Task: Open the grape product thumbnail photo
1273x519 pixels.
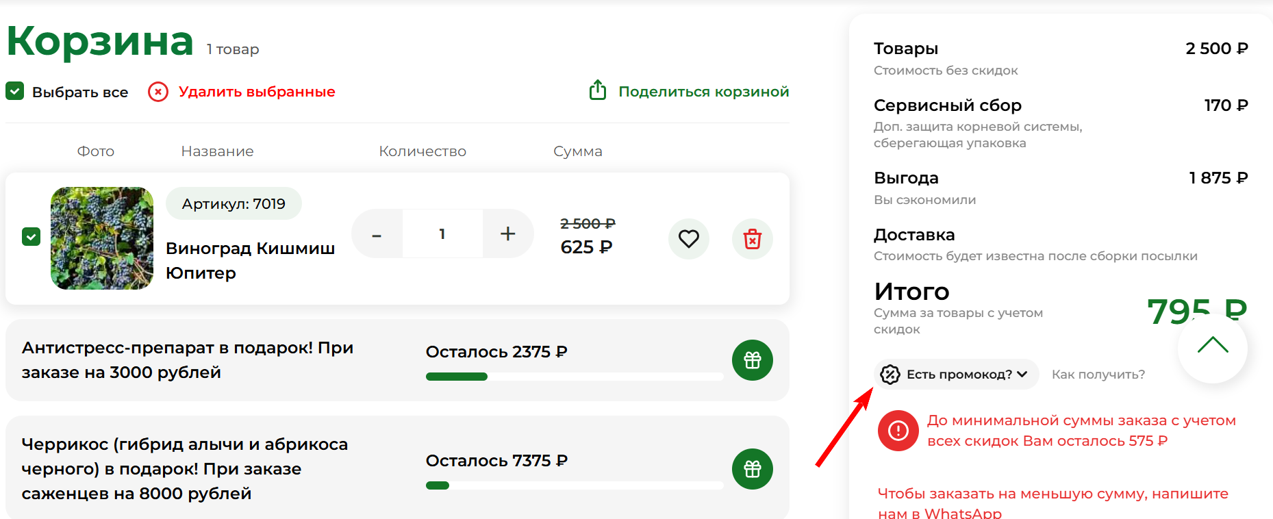Action: coord(102,238)
